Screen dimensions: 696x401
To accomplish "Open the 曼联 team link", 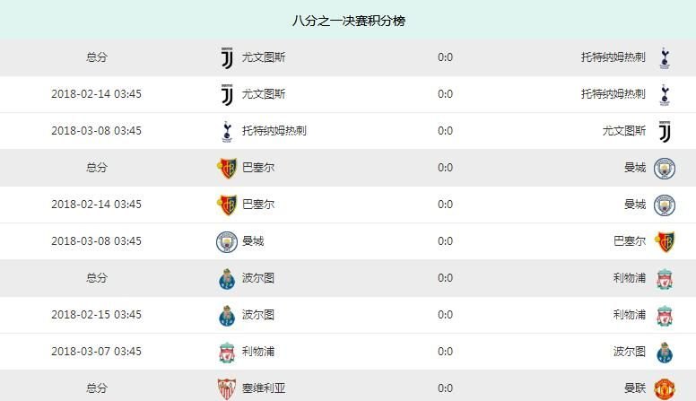I will (x=635, y=388).
